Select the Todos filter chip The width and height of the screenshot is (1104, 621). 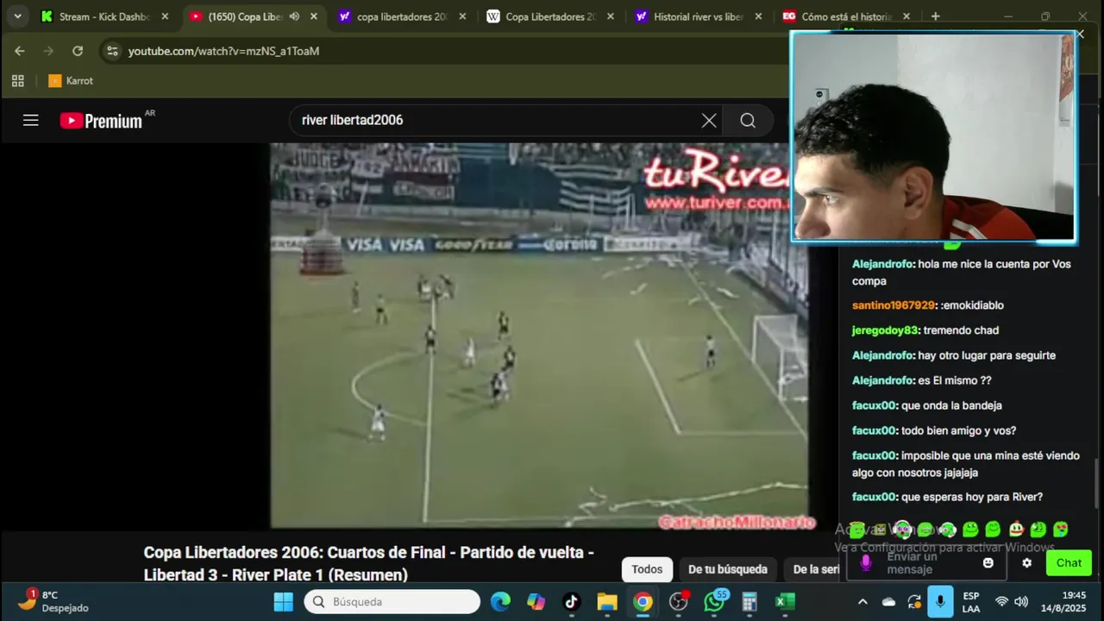point(647,569)
